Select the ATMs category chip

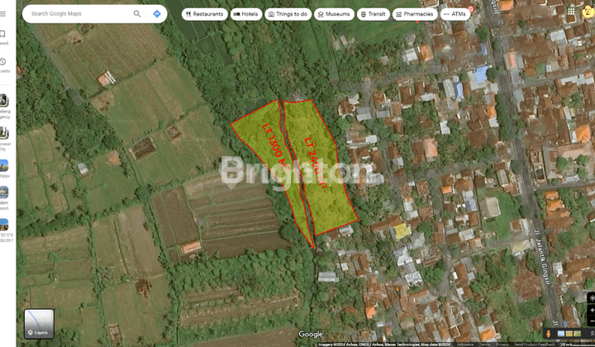[x=455, y=14]
